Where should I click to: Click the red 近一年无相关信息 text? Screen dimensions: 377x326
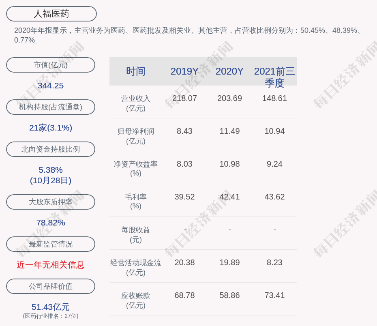coord(51,265)
